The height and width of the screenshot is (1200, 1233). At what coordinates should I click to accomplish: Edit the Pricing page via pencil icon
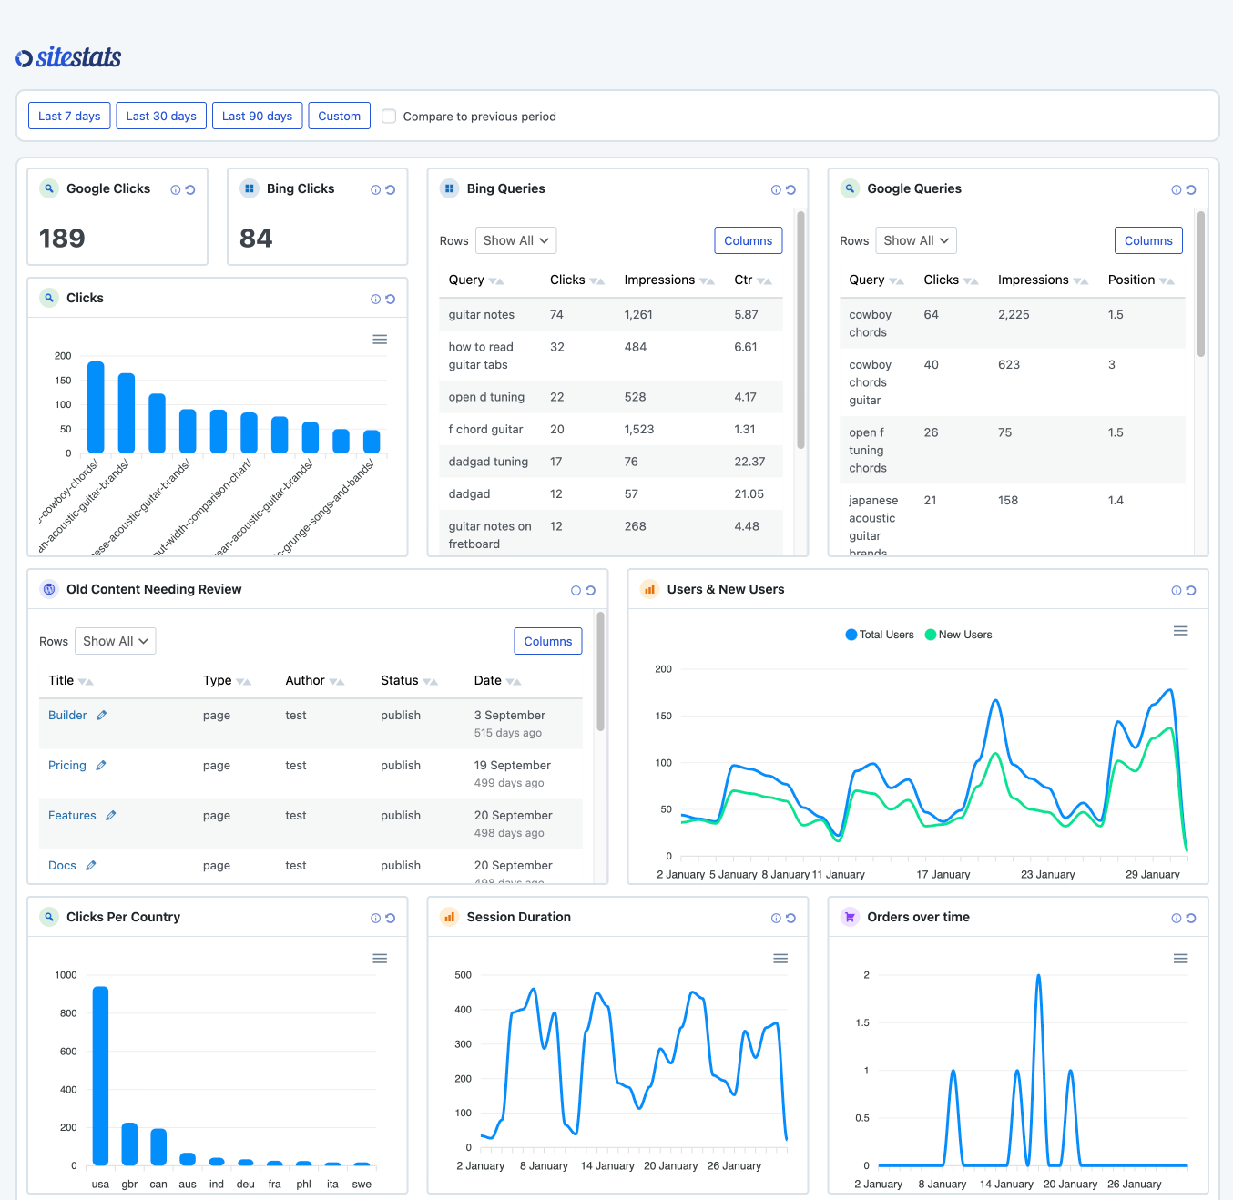[x=101, y=766]
